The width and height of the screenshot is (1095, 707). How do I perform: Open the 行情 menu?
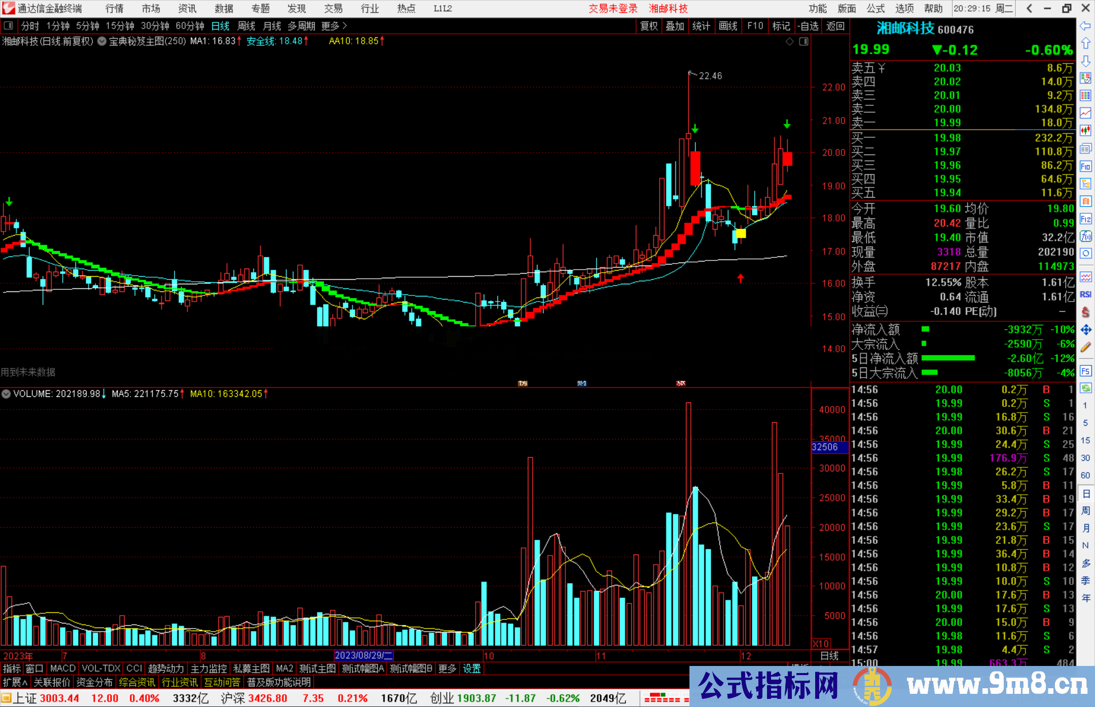point(115,9)
